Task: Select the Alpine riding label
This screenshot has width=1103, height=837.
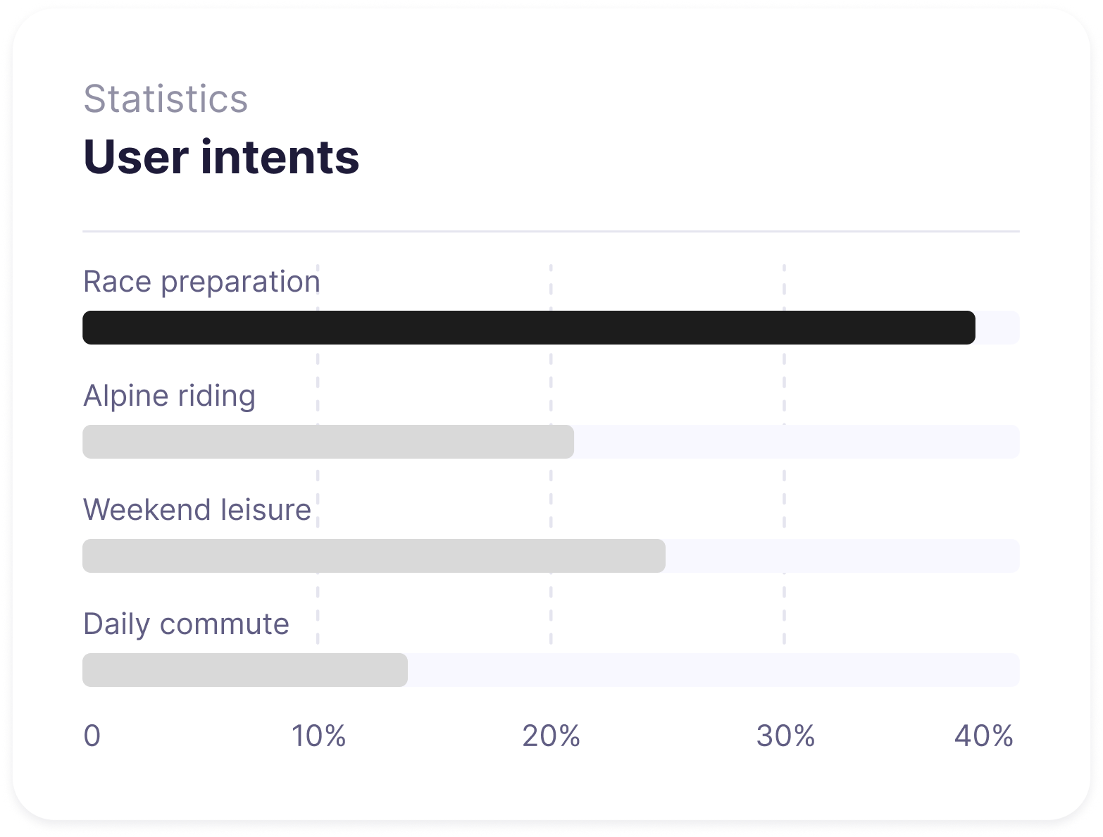Action: 169,396
